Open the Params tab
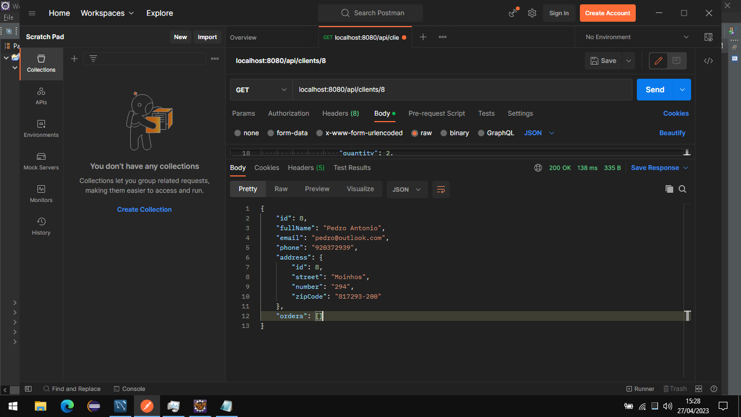 coord(244,113)
